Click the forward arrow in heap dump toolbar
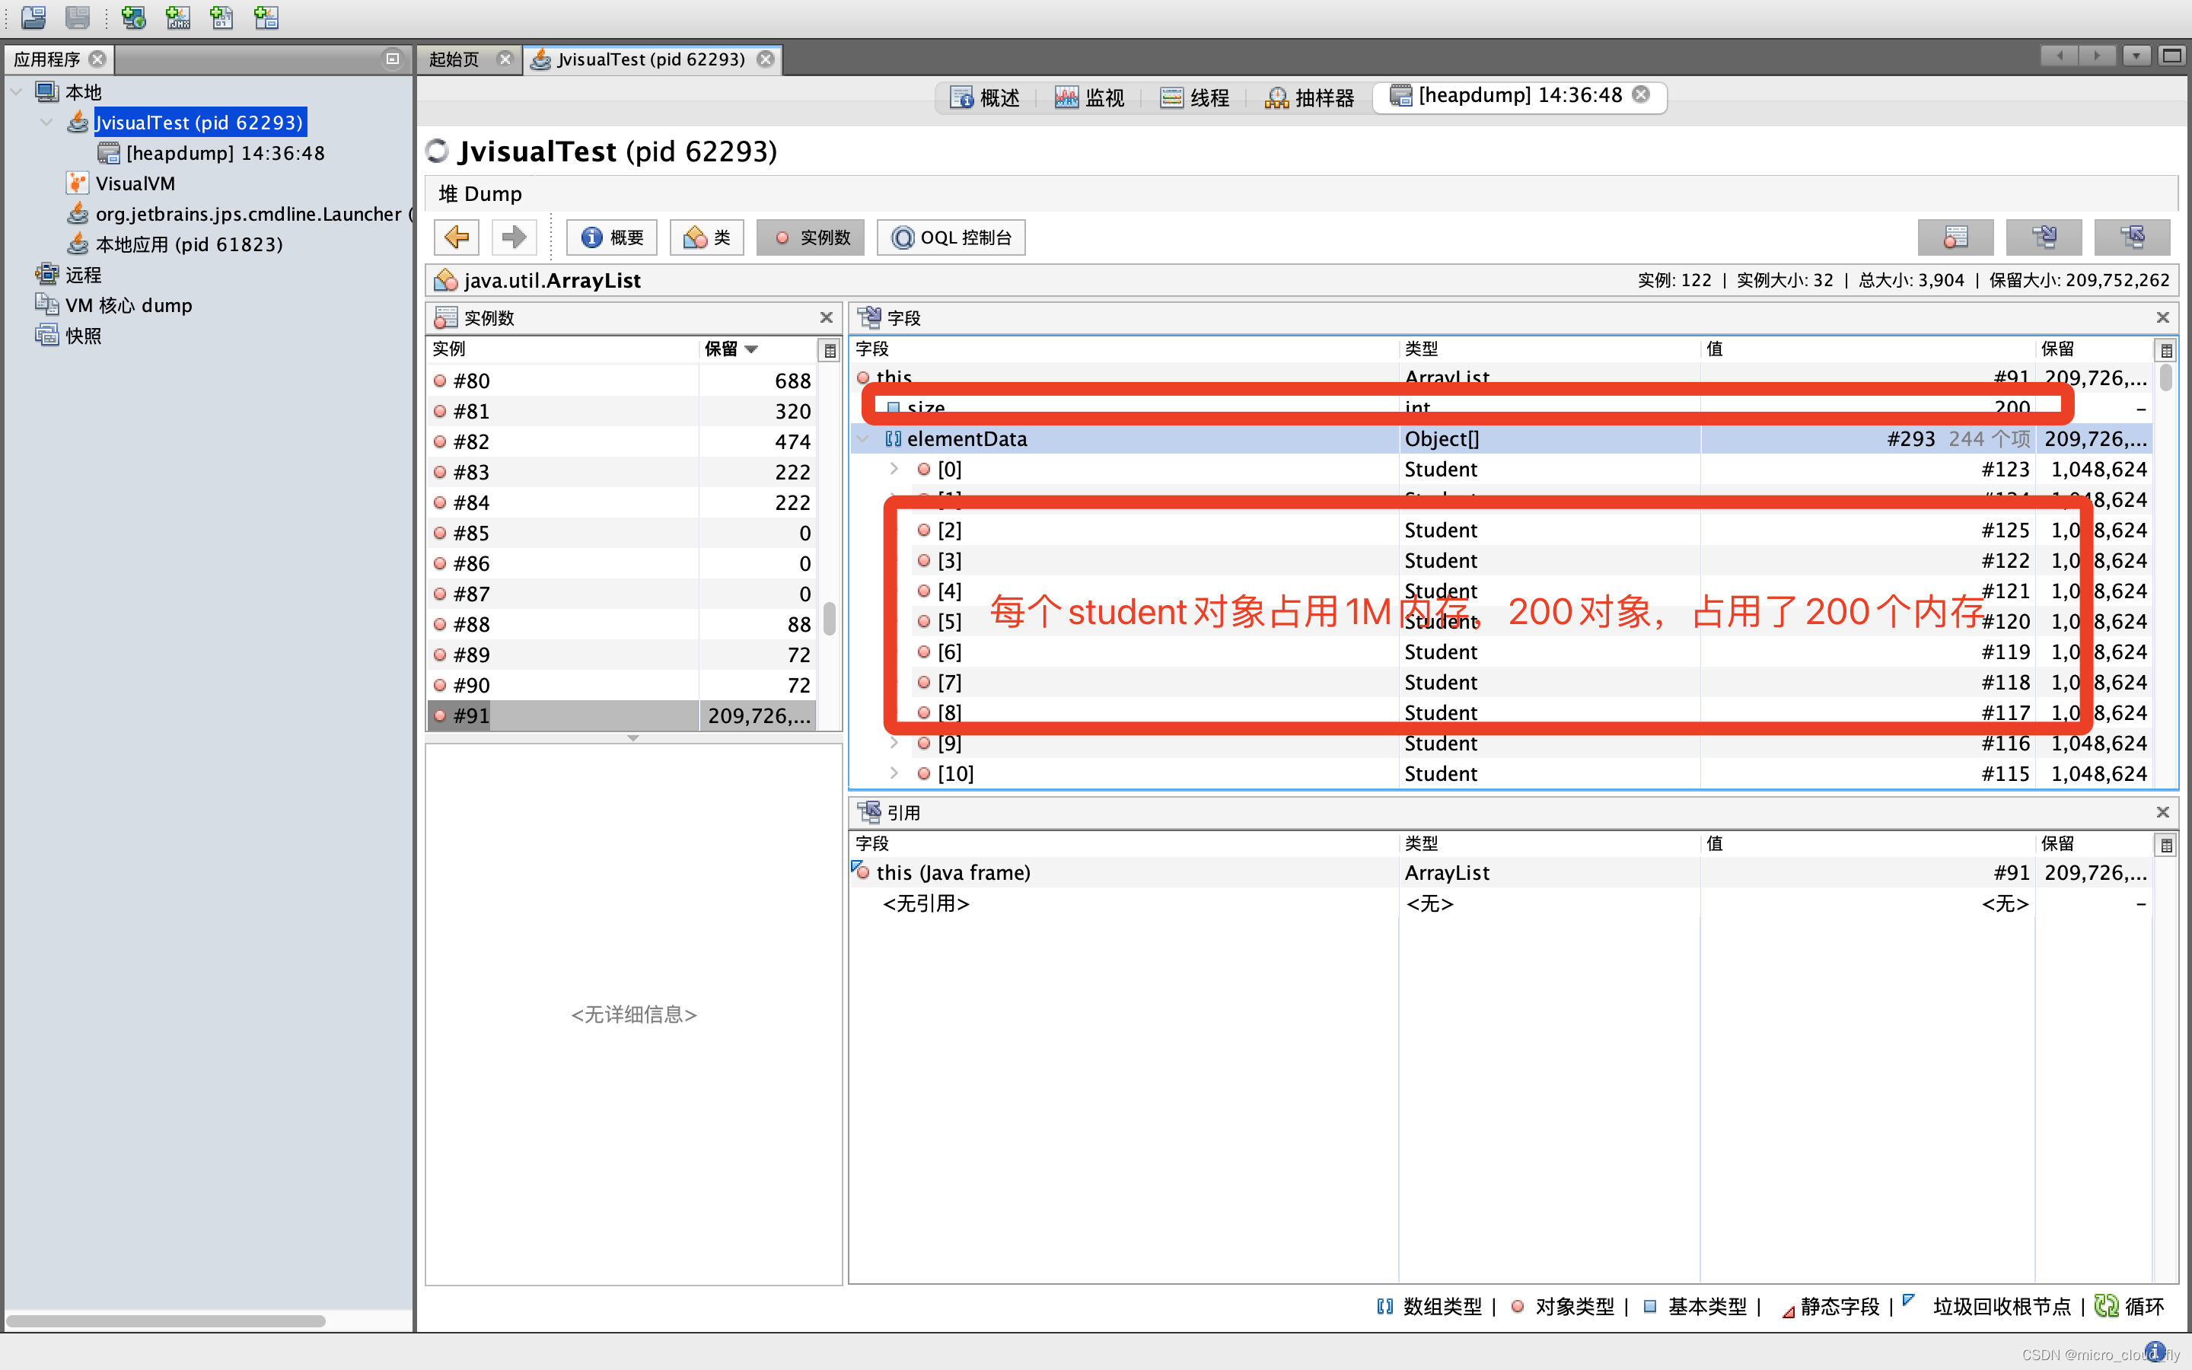Viewport: 2192px width, 1370px height. pos(514,237)
